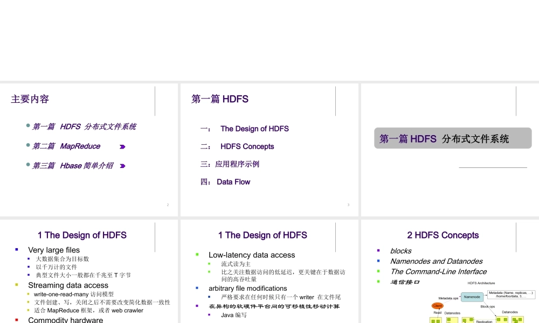The image size is (539, 323).
Task: Click the orange Client oval in diagram
Action: point(438,305)
